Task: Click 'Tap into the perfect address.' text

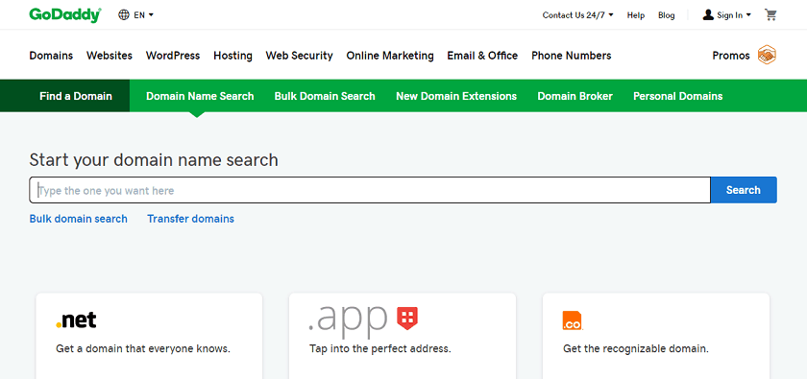Action: 380,348
